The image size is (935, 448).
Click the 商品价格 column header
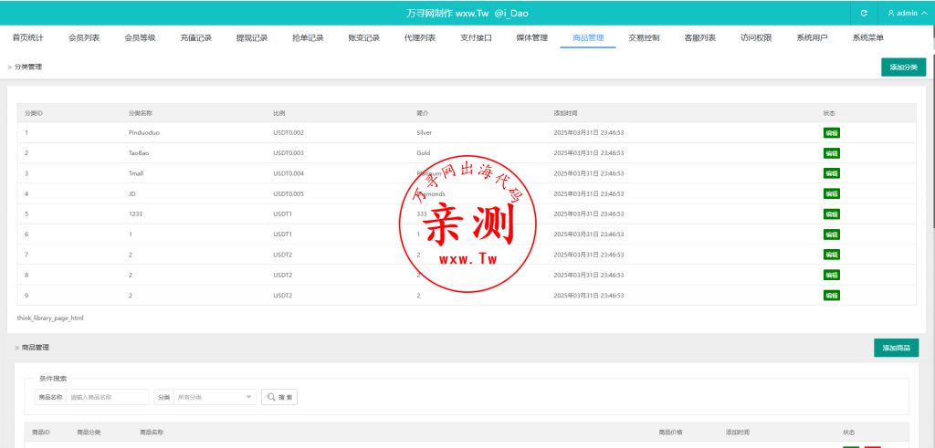[670, 432]
